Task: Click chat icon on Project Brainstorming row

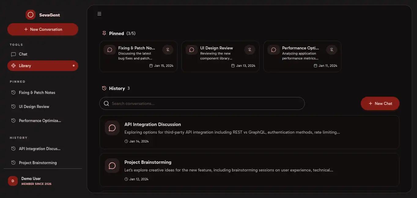Action: (112, 166)
